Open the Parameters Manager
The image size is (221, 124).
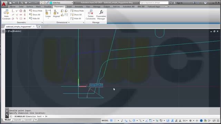point(101,14)
